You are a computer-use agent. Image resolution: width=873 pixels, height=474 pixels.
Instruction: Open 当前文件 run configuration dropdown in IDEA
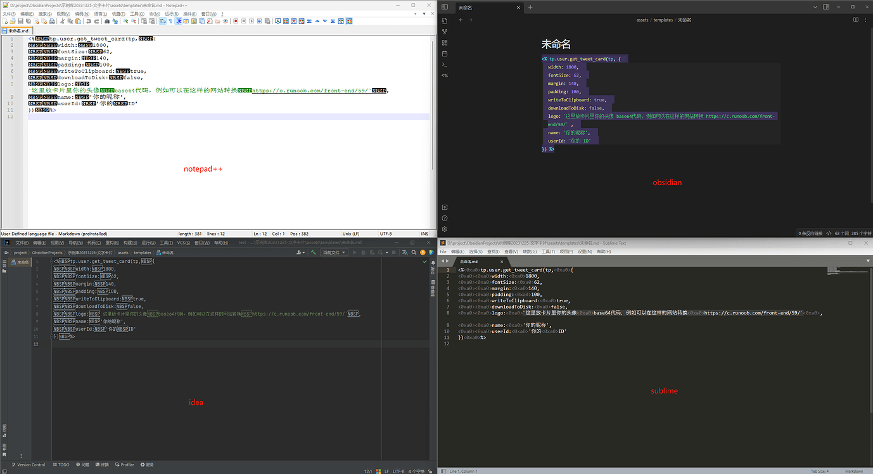[x=334, y=252]
